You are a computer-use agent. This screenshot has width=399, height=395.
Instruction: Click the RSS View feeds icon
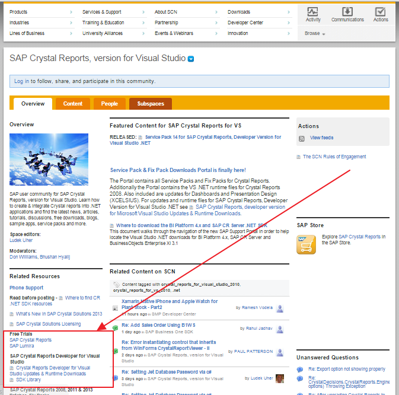[x=302, y=138]
